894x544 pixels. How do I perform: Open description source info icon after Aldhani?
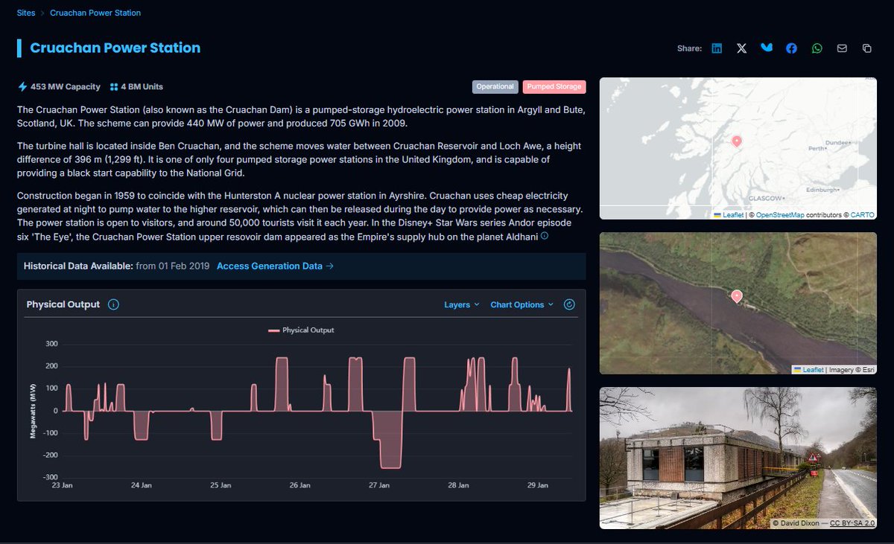click(x=545, y=236)
